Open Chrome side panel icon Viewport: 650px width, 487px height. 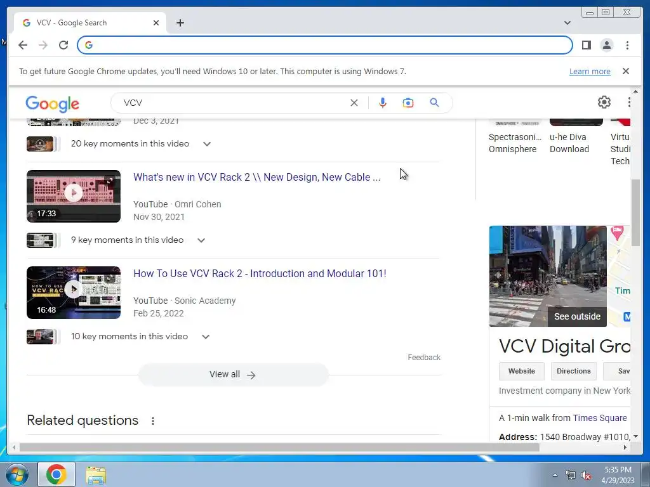coord(586,45)
